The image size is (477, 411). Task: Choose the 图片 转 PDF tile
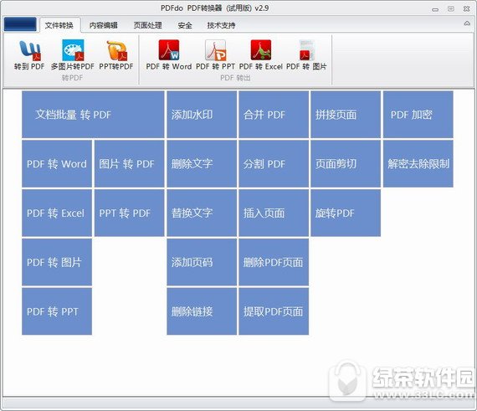(x=129, y=164)
